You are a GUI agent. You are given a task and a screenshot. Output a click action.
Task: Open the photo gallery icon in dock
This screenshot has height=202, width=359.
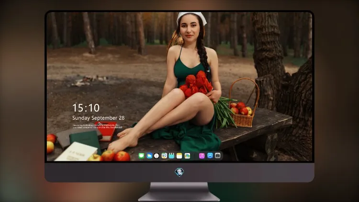187,156
